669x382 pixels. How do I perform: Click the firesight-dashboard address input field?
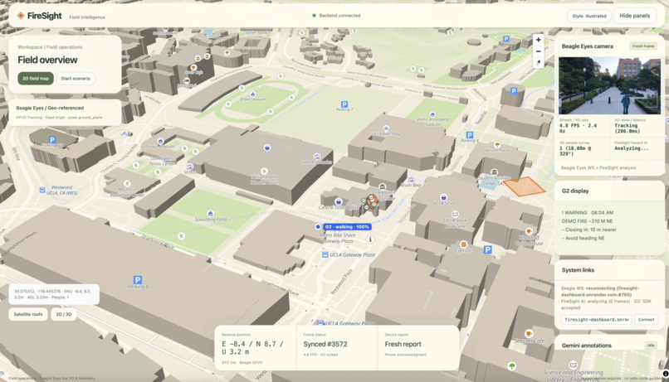(597, 319)
